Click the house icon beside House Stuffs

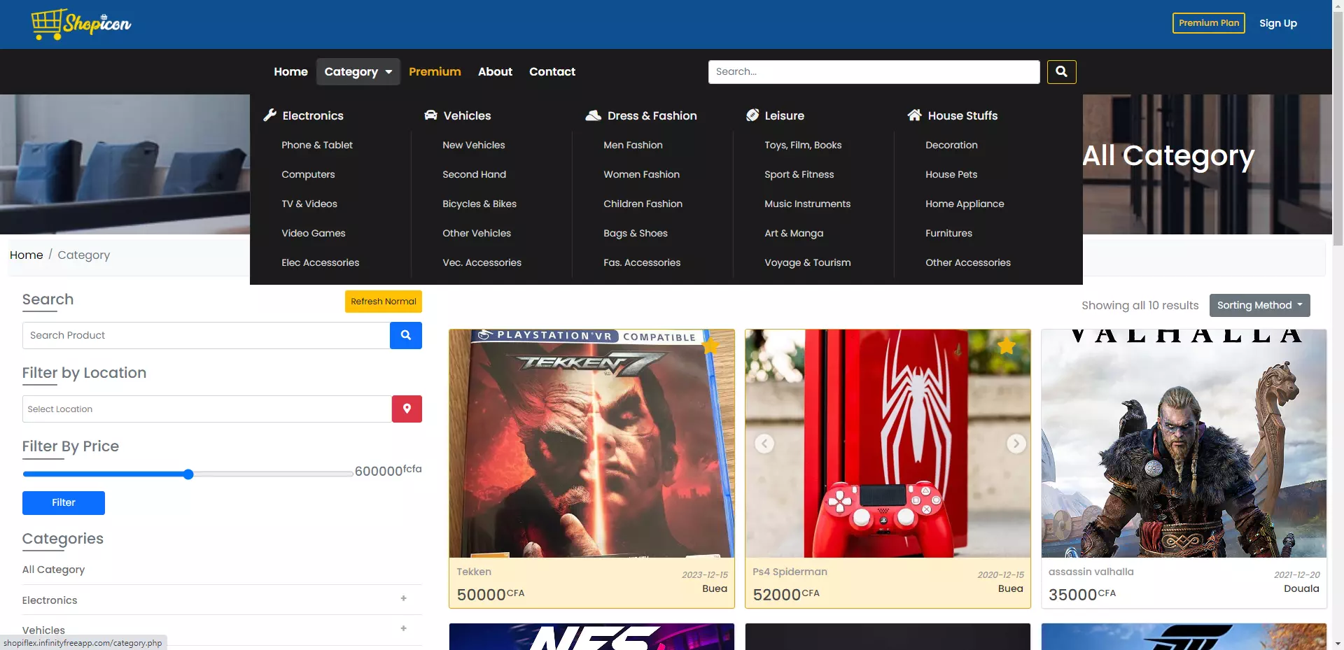point(914,115)
